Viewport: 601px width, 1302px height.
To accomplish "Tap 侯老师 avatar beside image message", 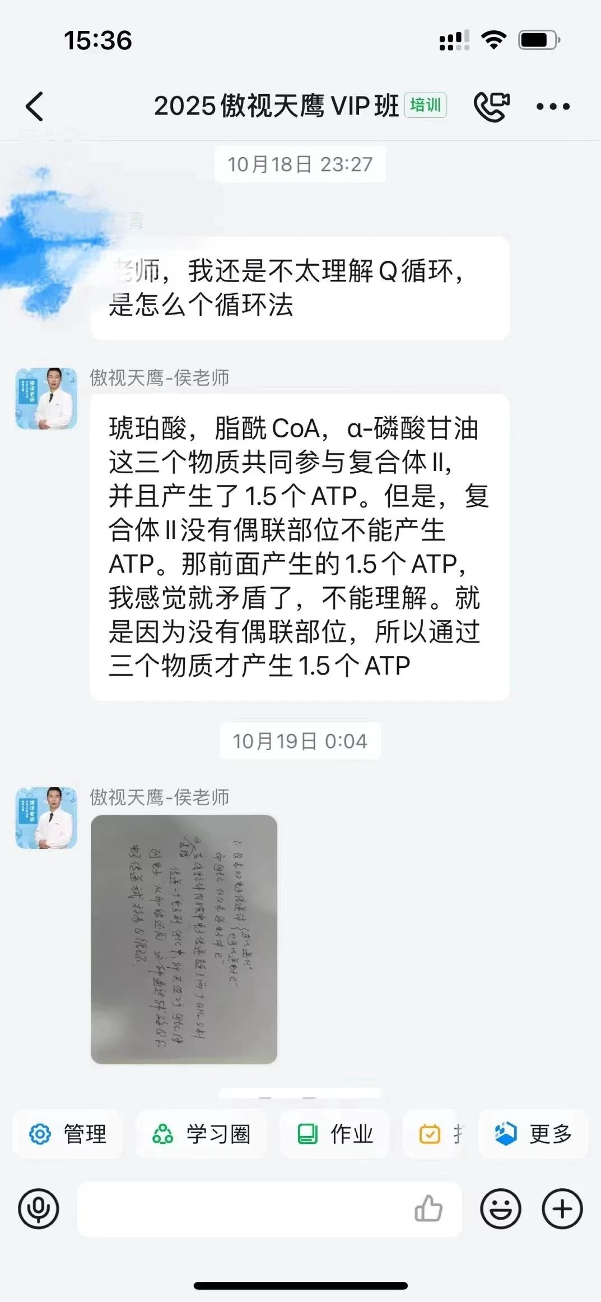I will (46, 818).
